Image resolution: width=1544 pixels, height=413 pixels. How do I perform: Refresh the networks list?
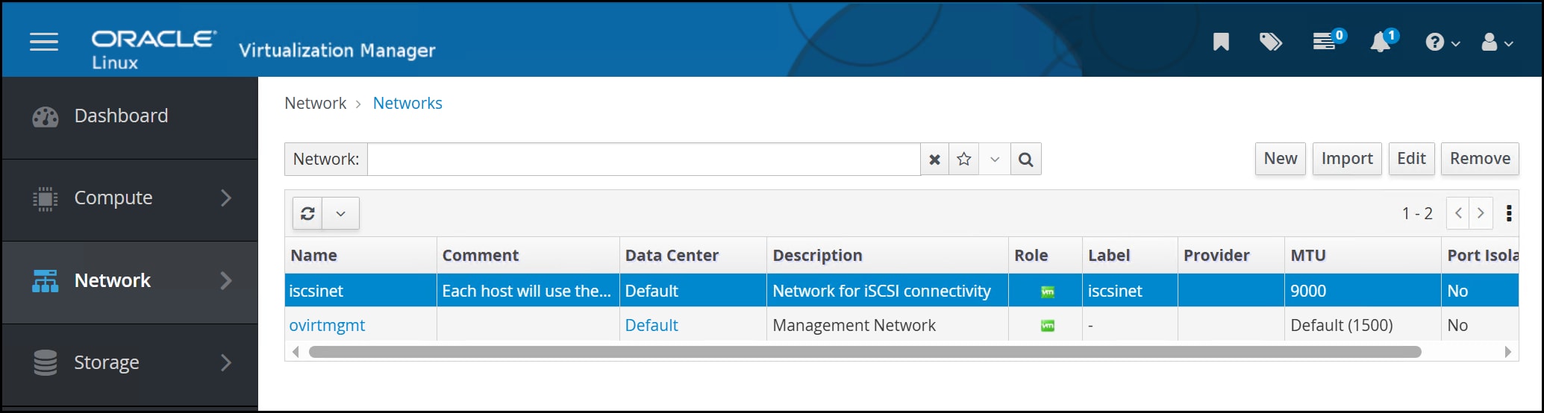click(x=307, y=213)
